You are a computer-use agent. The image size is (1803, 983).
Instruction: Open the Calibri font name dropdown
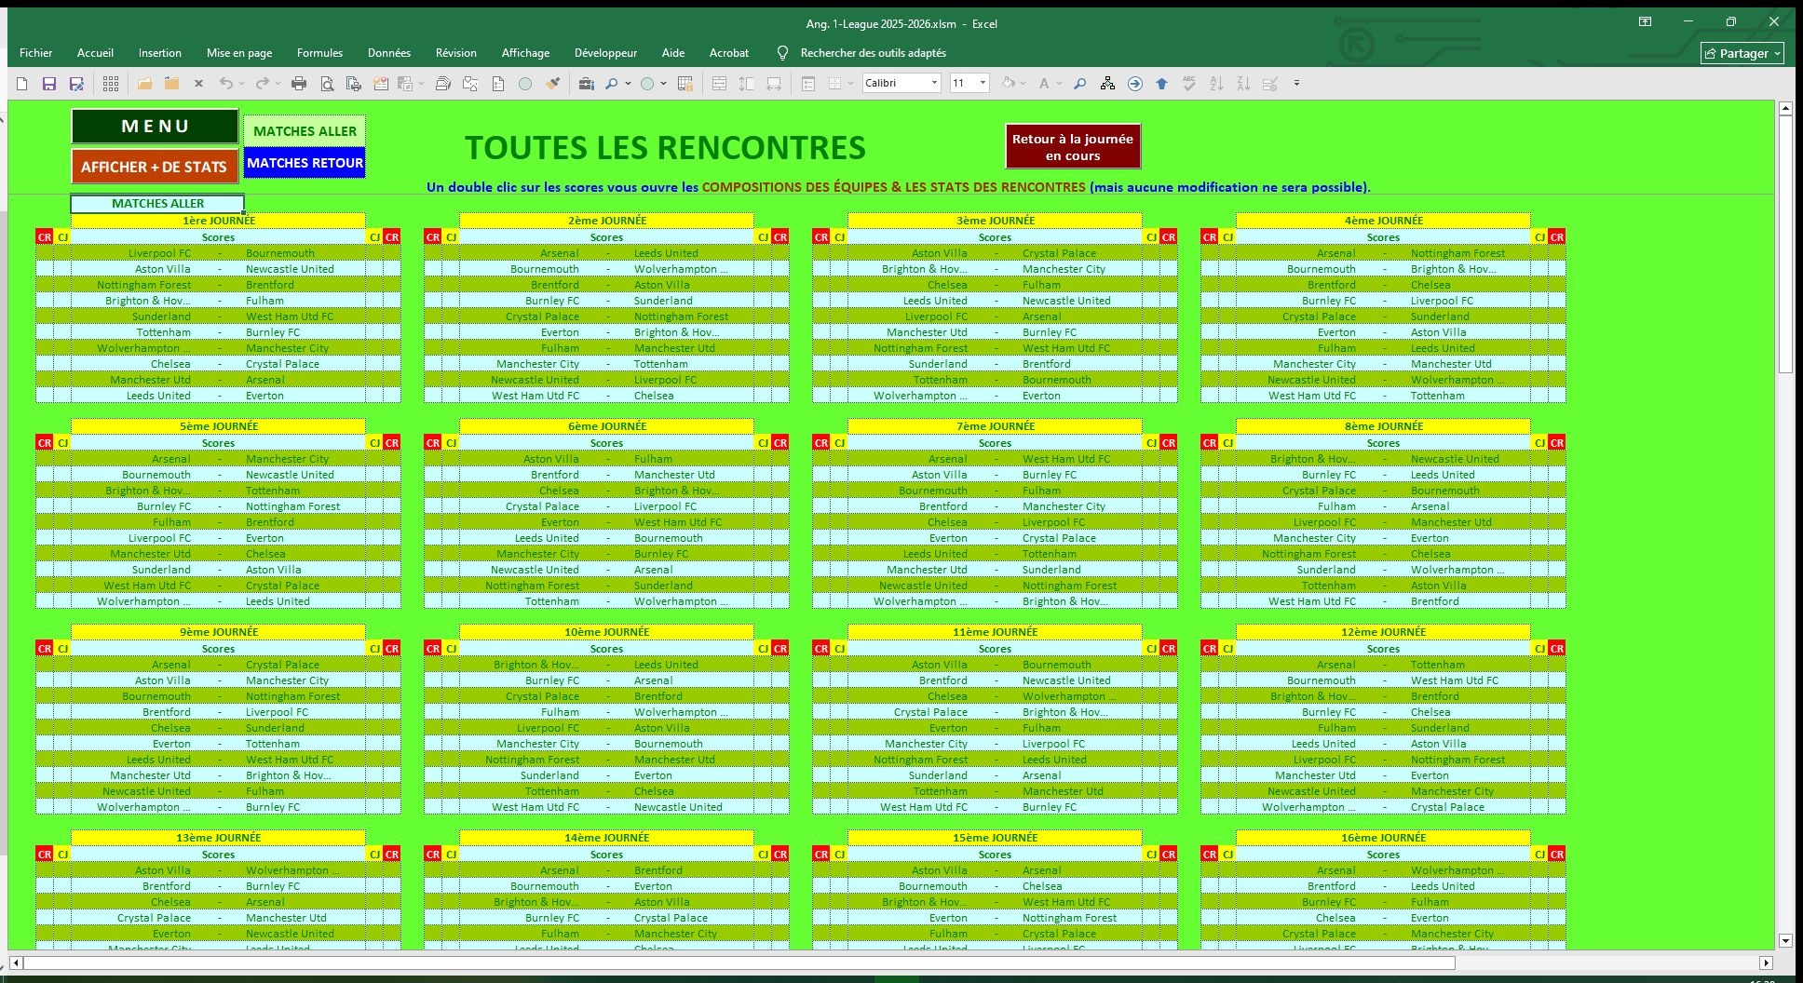tap(934, 84)
